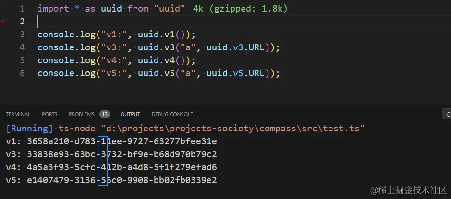Switch to the DEBUG CONSOLE tab
The width and height of the screenshot is (451, 199).
click(172, 114)
